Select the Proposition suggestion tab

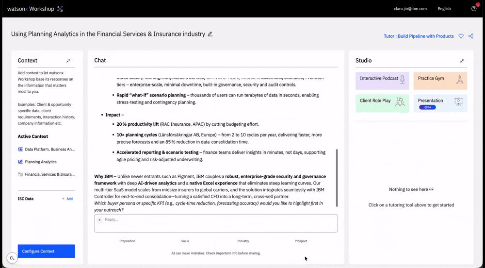tap(128, 241)
